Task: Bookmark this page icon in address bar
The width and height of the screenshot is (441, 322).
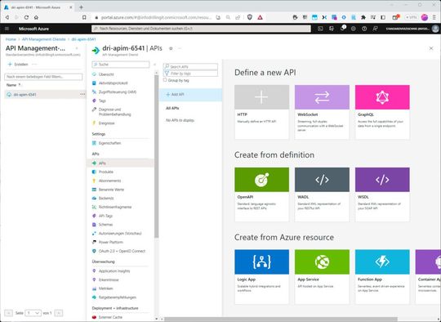Action: [x=84, y=17]
